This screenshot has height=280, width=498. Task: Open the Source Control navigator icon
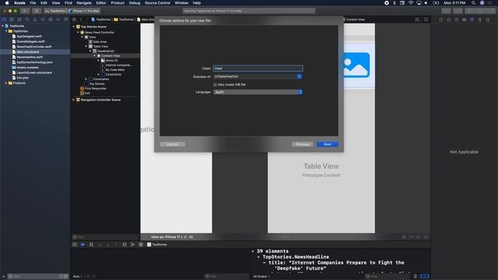point(12,19)
